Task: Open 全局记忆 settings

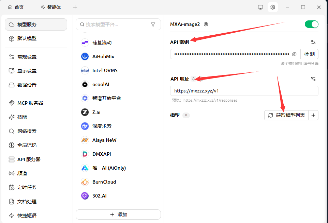Action: [36, 145]
